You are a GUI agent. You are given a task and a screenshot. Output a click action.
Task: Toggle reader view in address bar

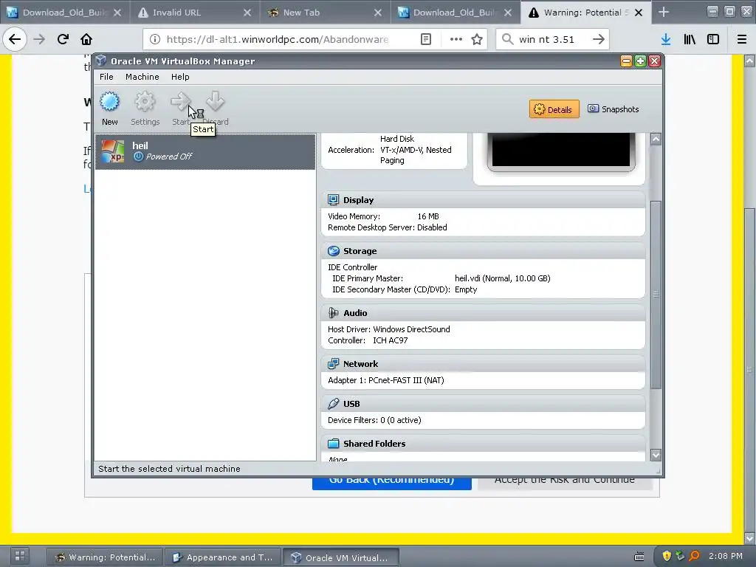426,39
